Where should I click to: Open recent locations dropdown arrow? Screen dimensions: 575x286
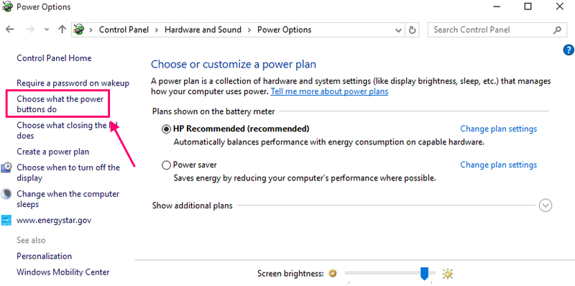pos(47,29)
